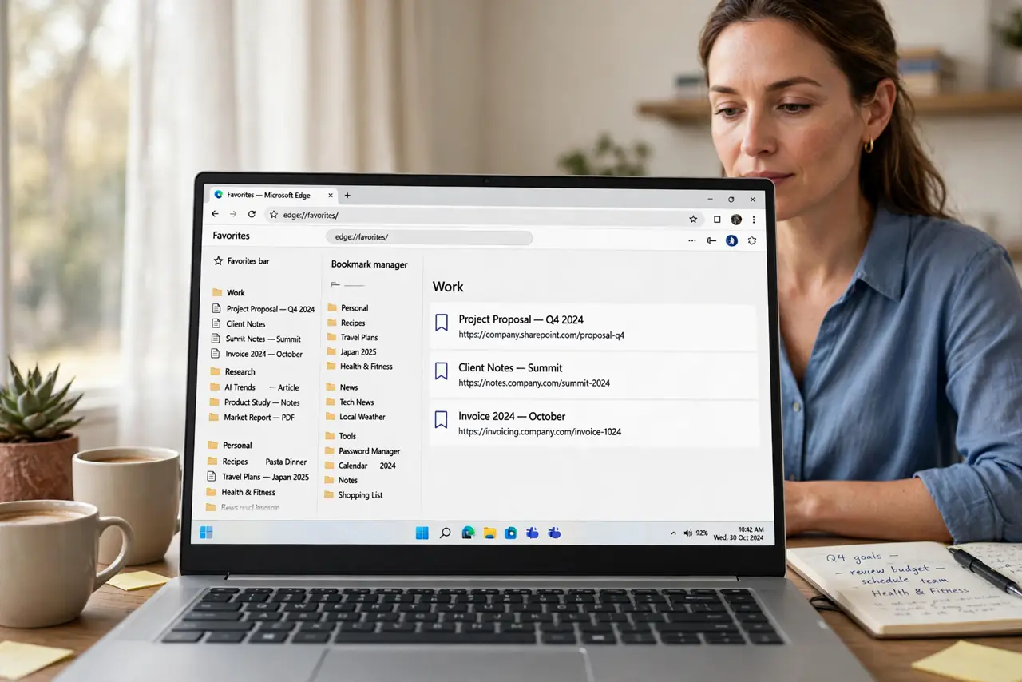Open Sumit Notes — Summit in the sidebar

pos(255,339)
